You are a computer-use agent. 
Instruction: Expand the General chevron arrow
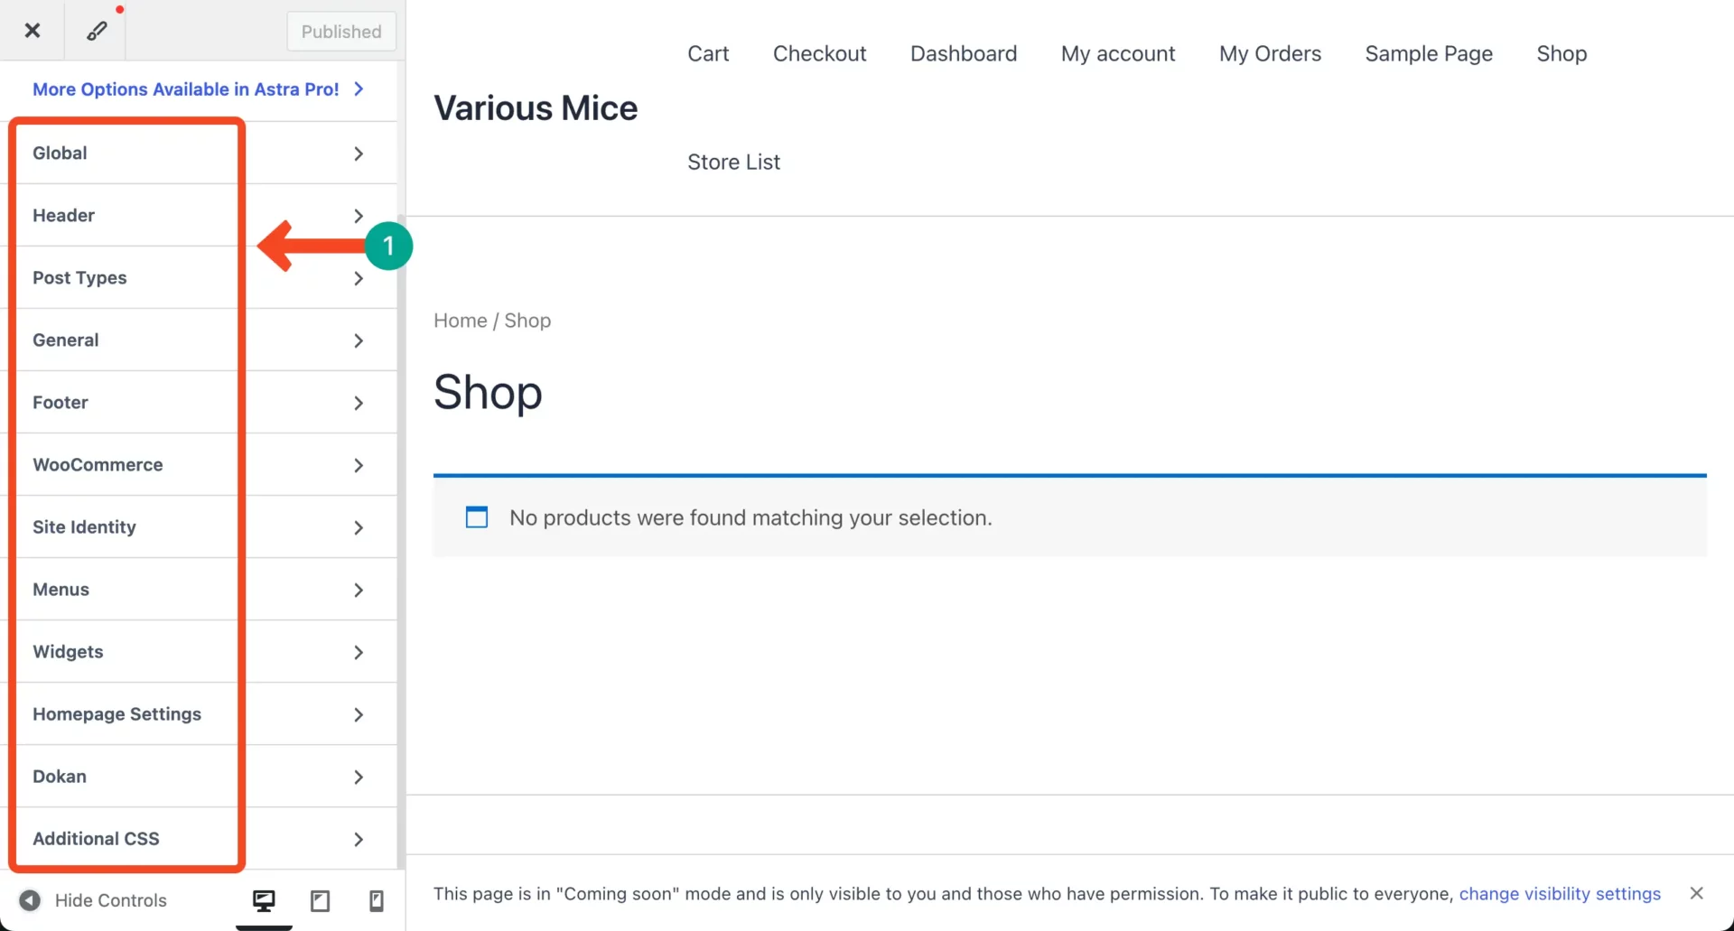[x=359, y=340]
